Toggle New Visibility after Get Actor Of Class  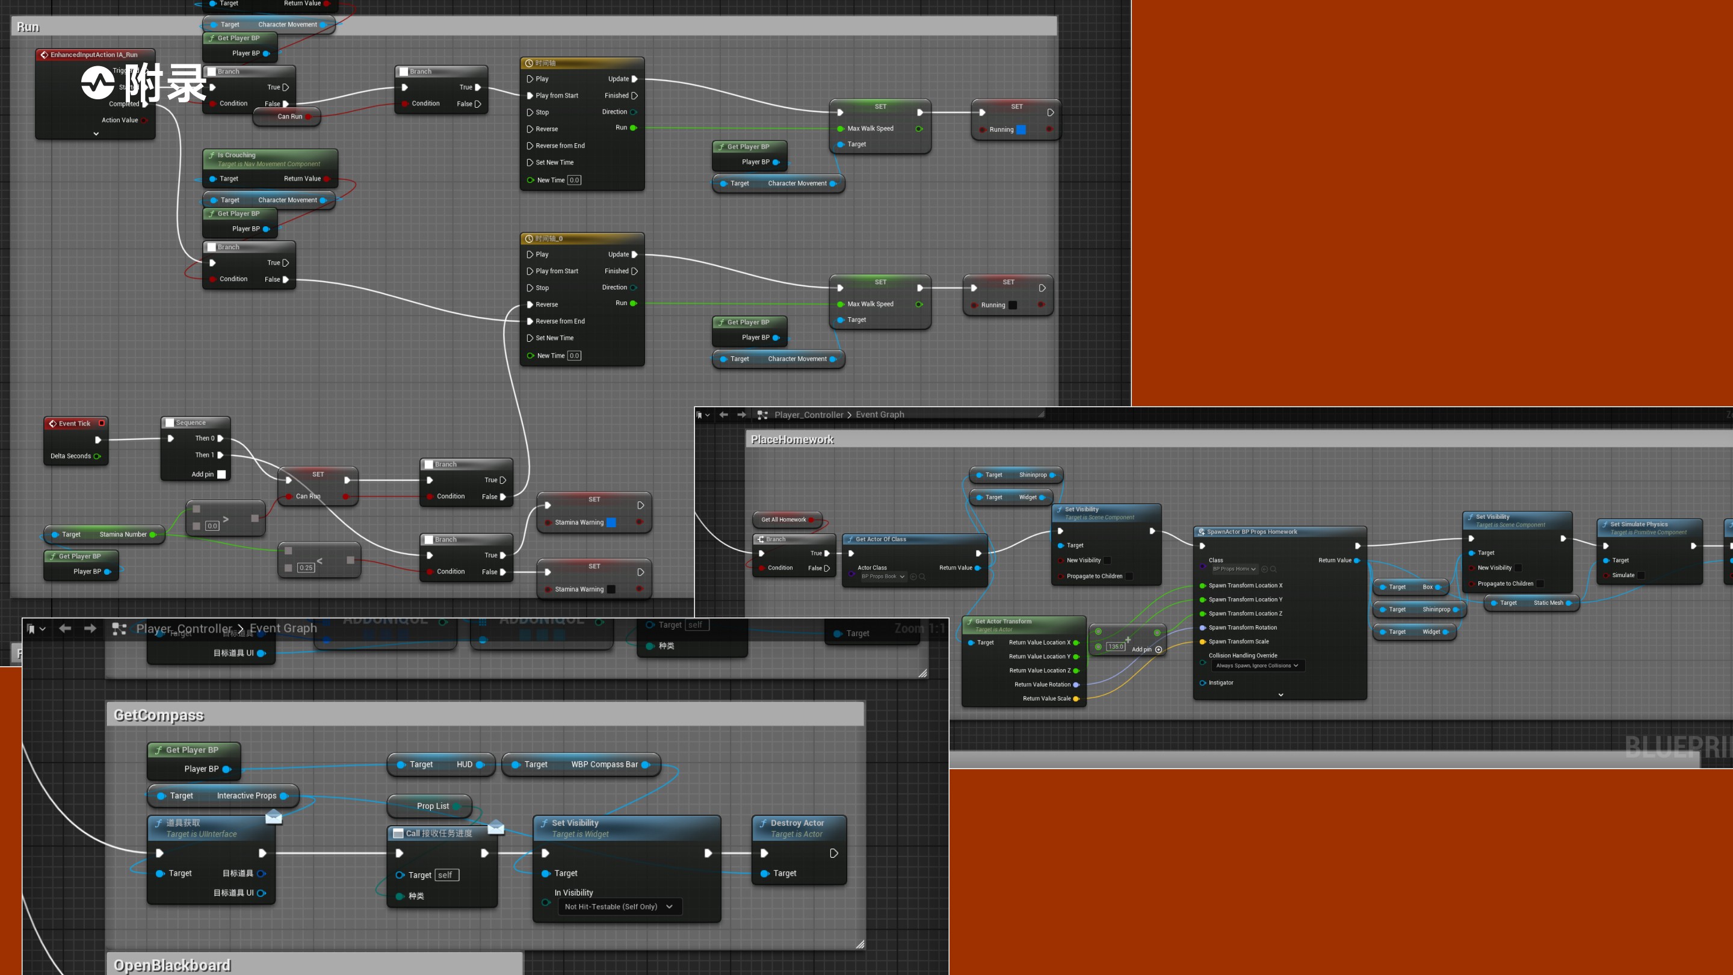tap(1107, 560)
